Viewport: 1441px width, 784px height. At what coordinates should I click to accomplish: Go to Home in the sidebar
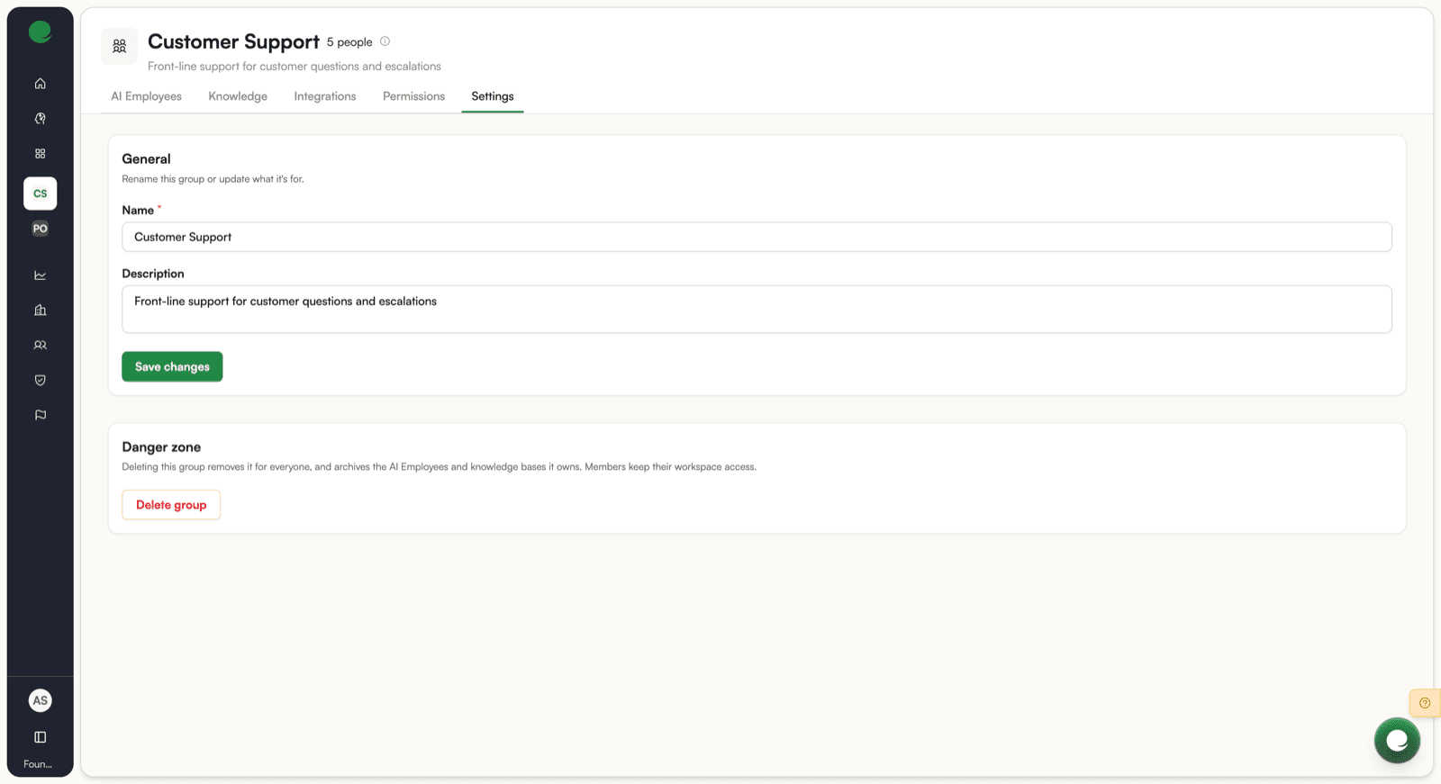41,84
